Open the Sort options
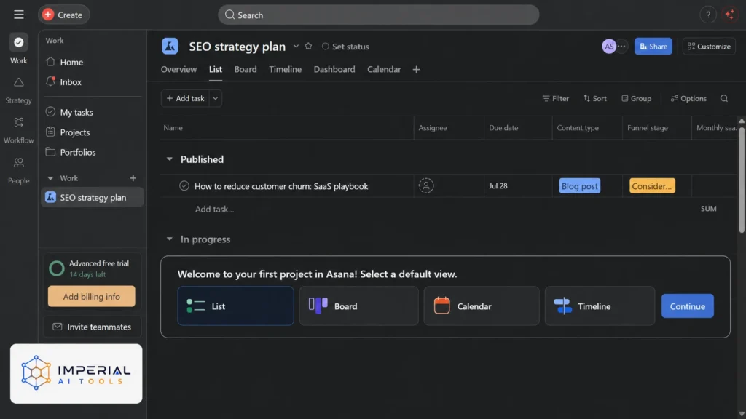 (x=595, y=98)
